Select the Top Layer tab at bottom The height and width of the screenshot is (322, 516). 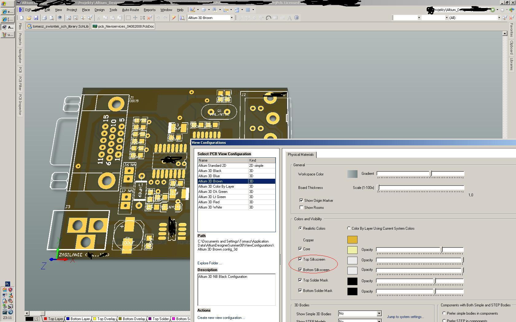click(53, 319)
